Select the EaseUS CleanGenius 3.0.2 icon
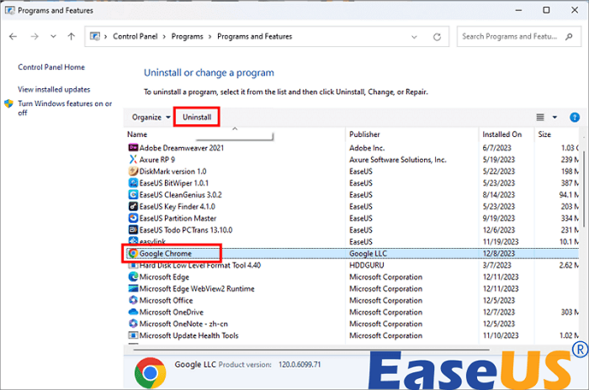This screenshot has height=390, width=589. pyautogui.click(x=133, y=194)
